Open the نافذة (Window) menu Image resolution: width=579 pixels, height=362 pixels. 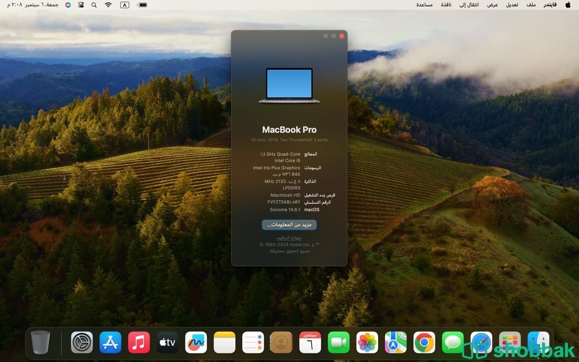[446, 5]
